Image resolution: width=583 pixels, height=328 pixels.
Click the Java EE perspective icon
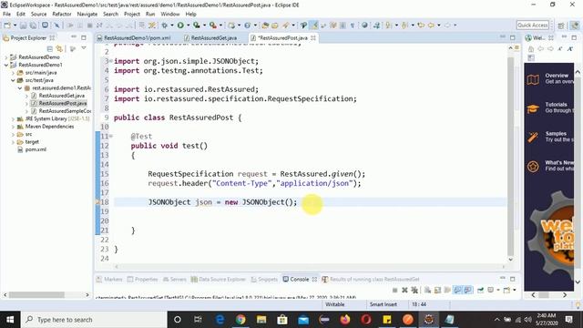pyautogui.click(x=575, y=26)
